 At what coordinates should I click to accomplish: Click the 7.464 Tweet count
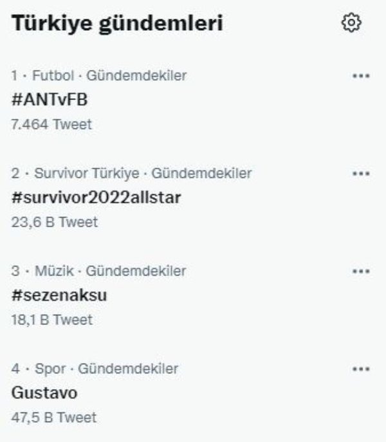pos(51,124)
